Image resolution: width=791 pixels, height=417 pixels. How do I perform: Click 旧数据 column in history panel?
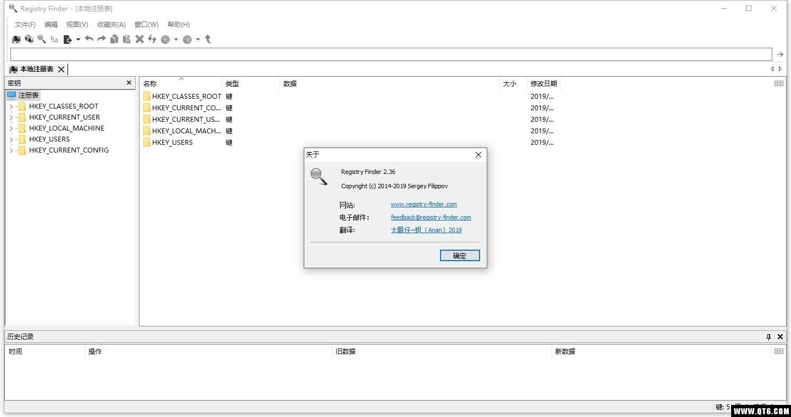(442, 351)
